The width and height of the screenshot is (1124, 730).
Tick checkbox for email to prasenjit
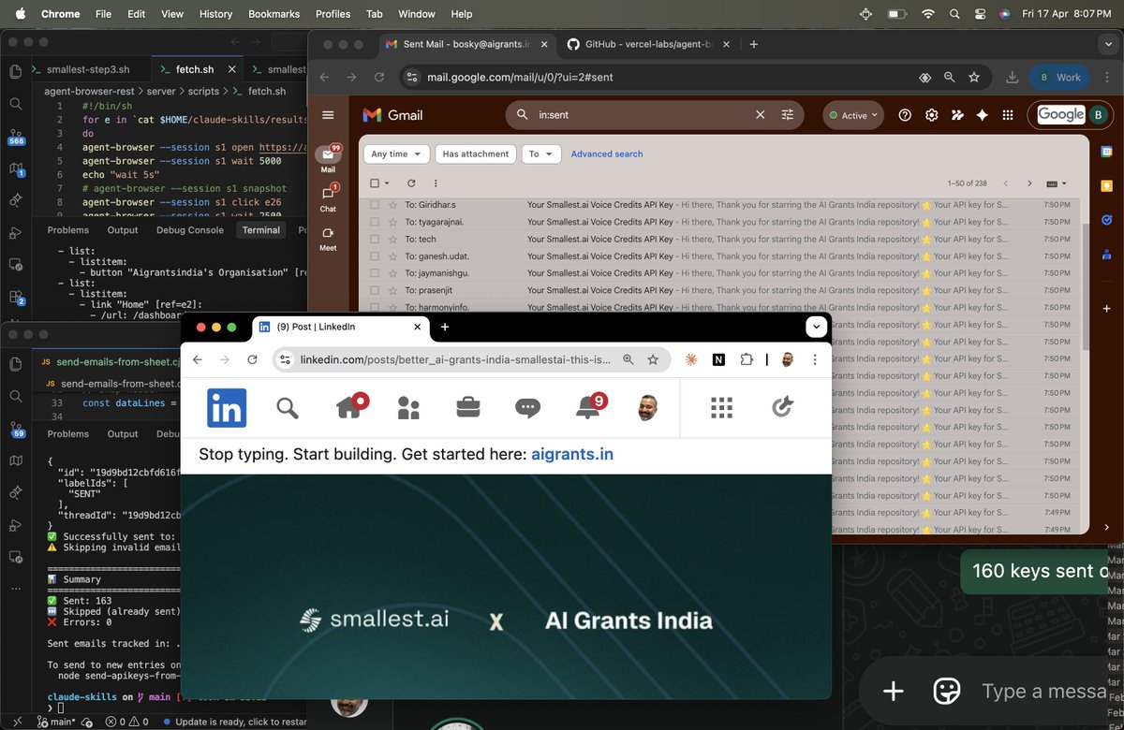click(375, 290)
